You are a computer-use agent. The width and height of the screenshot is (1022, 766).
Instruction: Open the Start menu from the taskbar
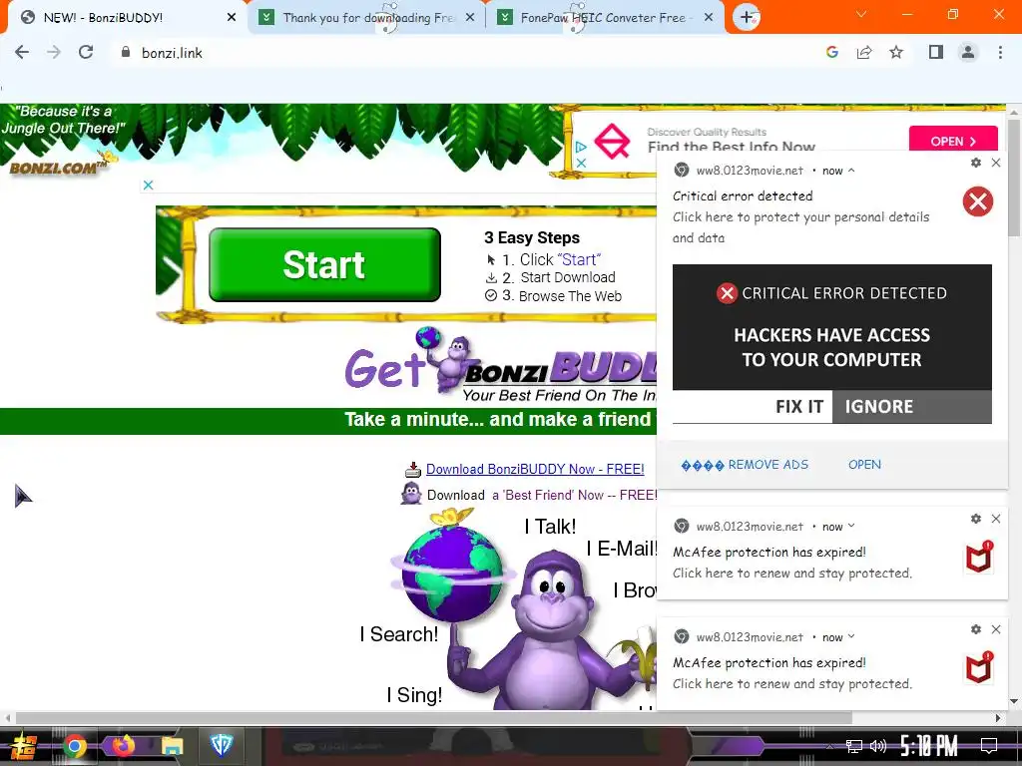pos(24,746)
